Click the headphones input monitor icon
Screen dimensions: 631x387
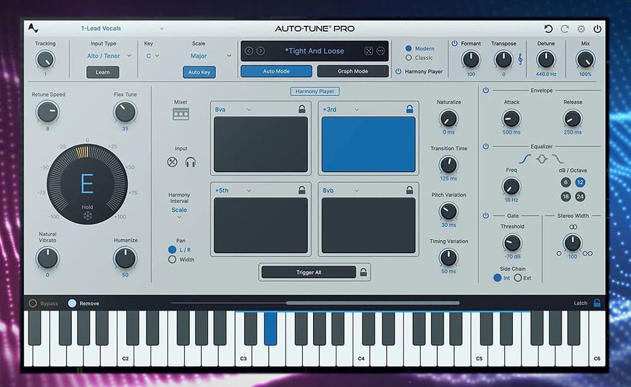point(191,162)
